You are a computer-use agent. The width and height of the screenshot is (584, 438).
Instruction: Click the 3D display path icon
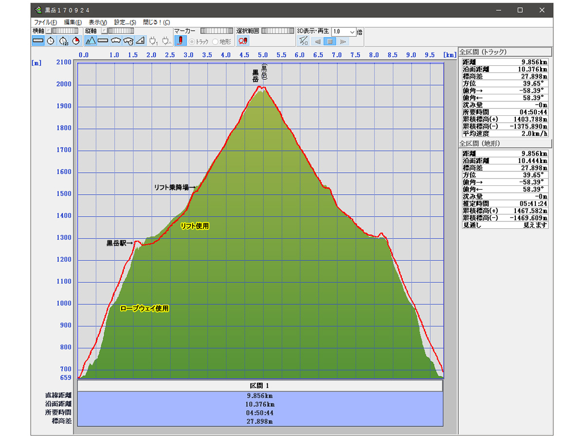point(303,41)
